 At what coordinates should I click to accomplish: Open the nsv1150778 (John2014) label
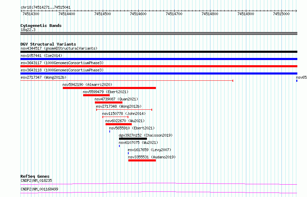124,114
